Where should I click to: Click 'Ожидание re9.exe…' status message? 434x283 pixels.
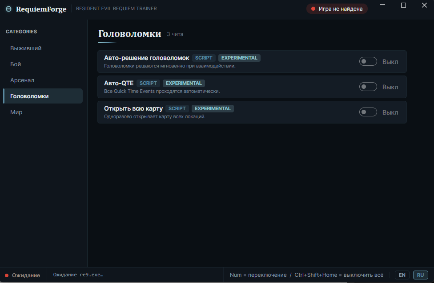click(78, 275)
